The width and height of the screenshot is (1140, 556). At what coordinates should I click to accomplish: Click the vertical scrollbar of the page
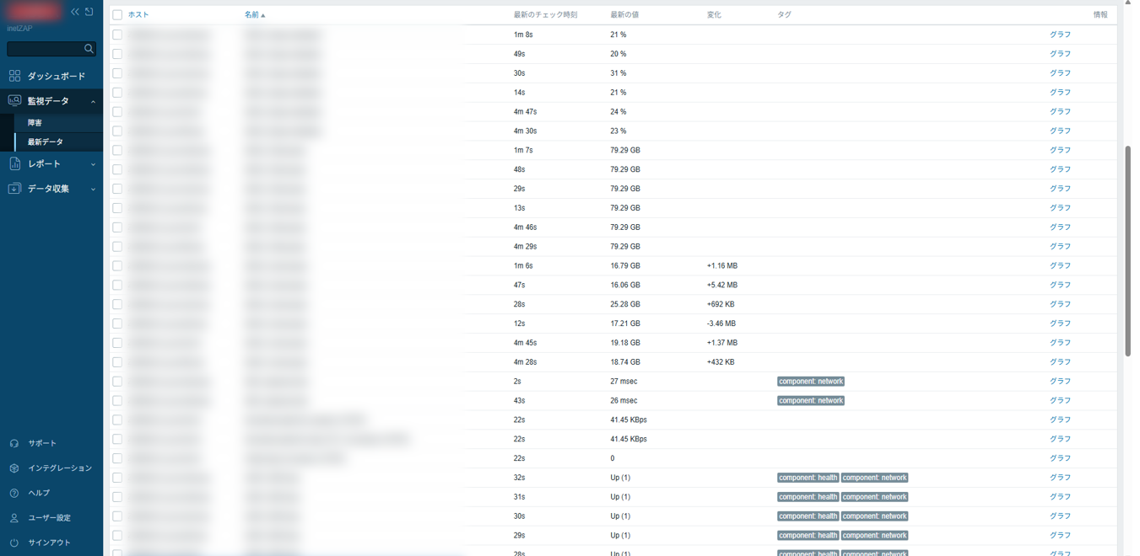(1127, 253)
